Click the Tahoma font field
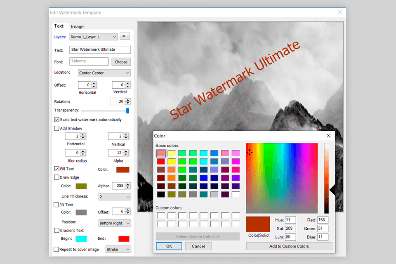396x264 pixels. pos(89,61)
